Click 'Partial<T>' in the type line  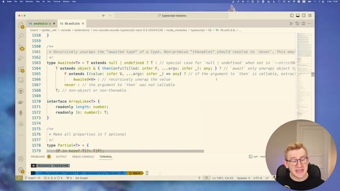[69, 145]
